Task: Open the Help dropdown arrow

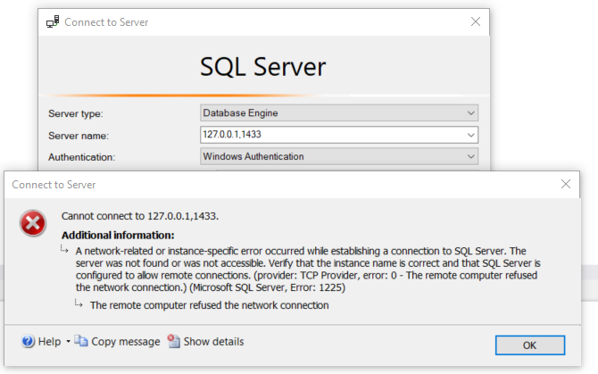Action: coord(68,341)
